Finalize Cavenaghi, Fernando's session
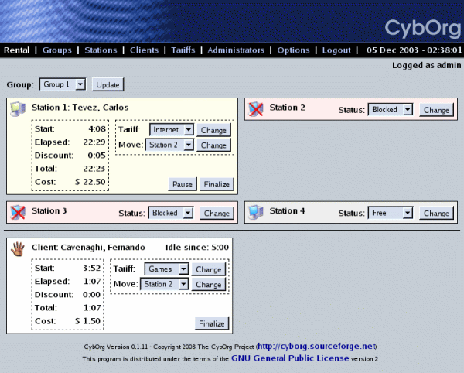Viewport: 464px width, 373px height. [211, 323]
